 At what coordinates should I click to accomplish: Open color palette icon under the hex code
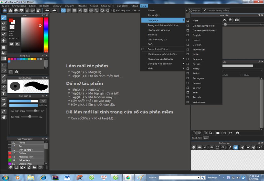(12, 44)
